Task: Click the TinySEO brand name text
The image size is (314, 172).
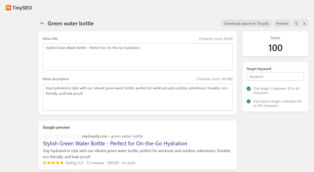Action: (x=22, y=8)
